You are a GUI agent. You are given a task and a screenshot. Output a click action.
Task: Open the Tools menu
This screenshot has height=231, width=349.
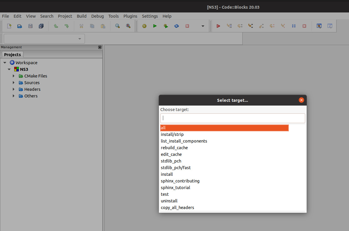tap(114, 16)
